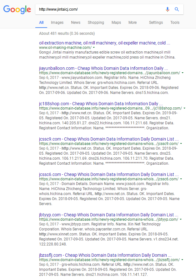Open the Settings menu
The width and height of the screenshot is (196, 278).
click(156, 23)
